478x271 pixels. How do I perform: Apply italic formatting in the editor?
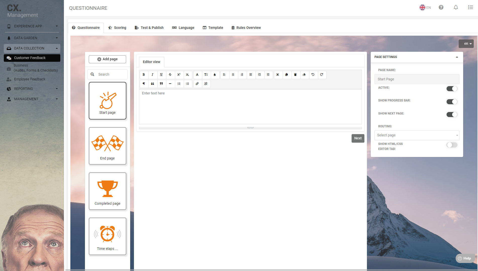153,75
